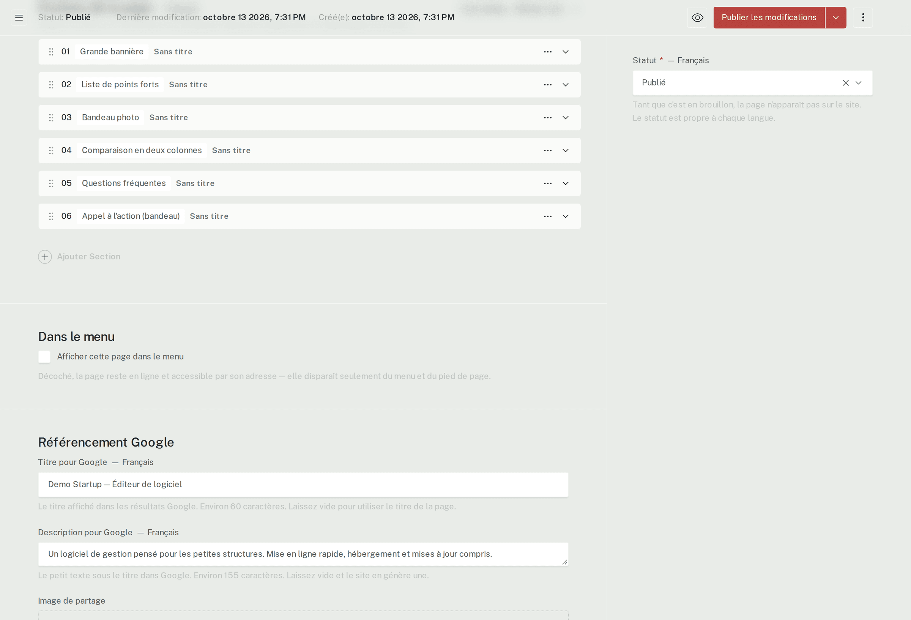Grab drag handle of Appel à l'action row
This screenshot has height=620, width=911.
point(51,216)
